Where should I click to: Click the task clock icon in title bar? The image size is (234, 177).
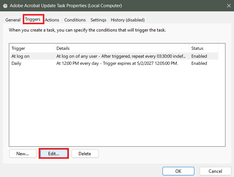[x=5, y=6]
